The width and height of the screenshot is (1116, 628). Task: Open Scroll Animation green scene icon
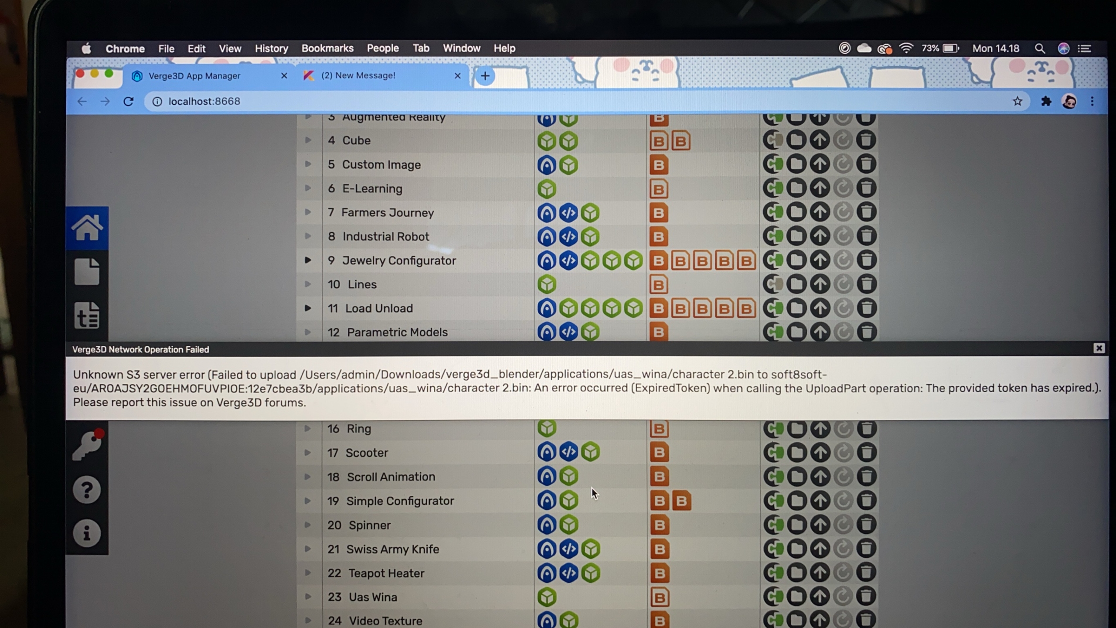pos(569,476)
